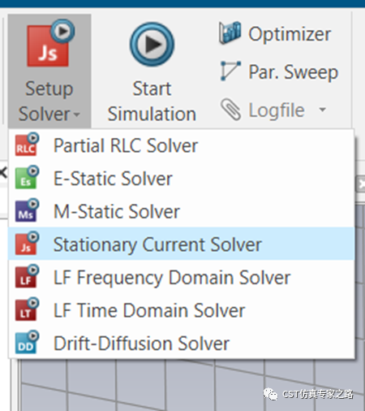
Task: Click the Par. Sweep icon
Action: (230, 71)
